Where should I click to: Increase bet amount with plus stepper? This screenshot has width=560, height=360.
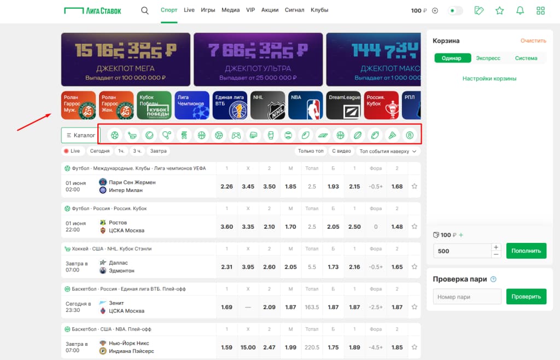tap(495, 247)
